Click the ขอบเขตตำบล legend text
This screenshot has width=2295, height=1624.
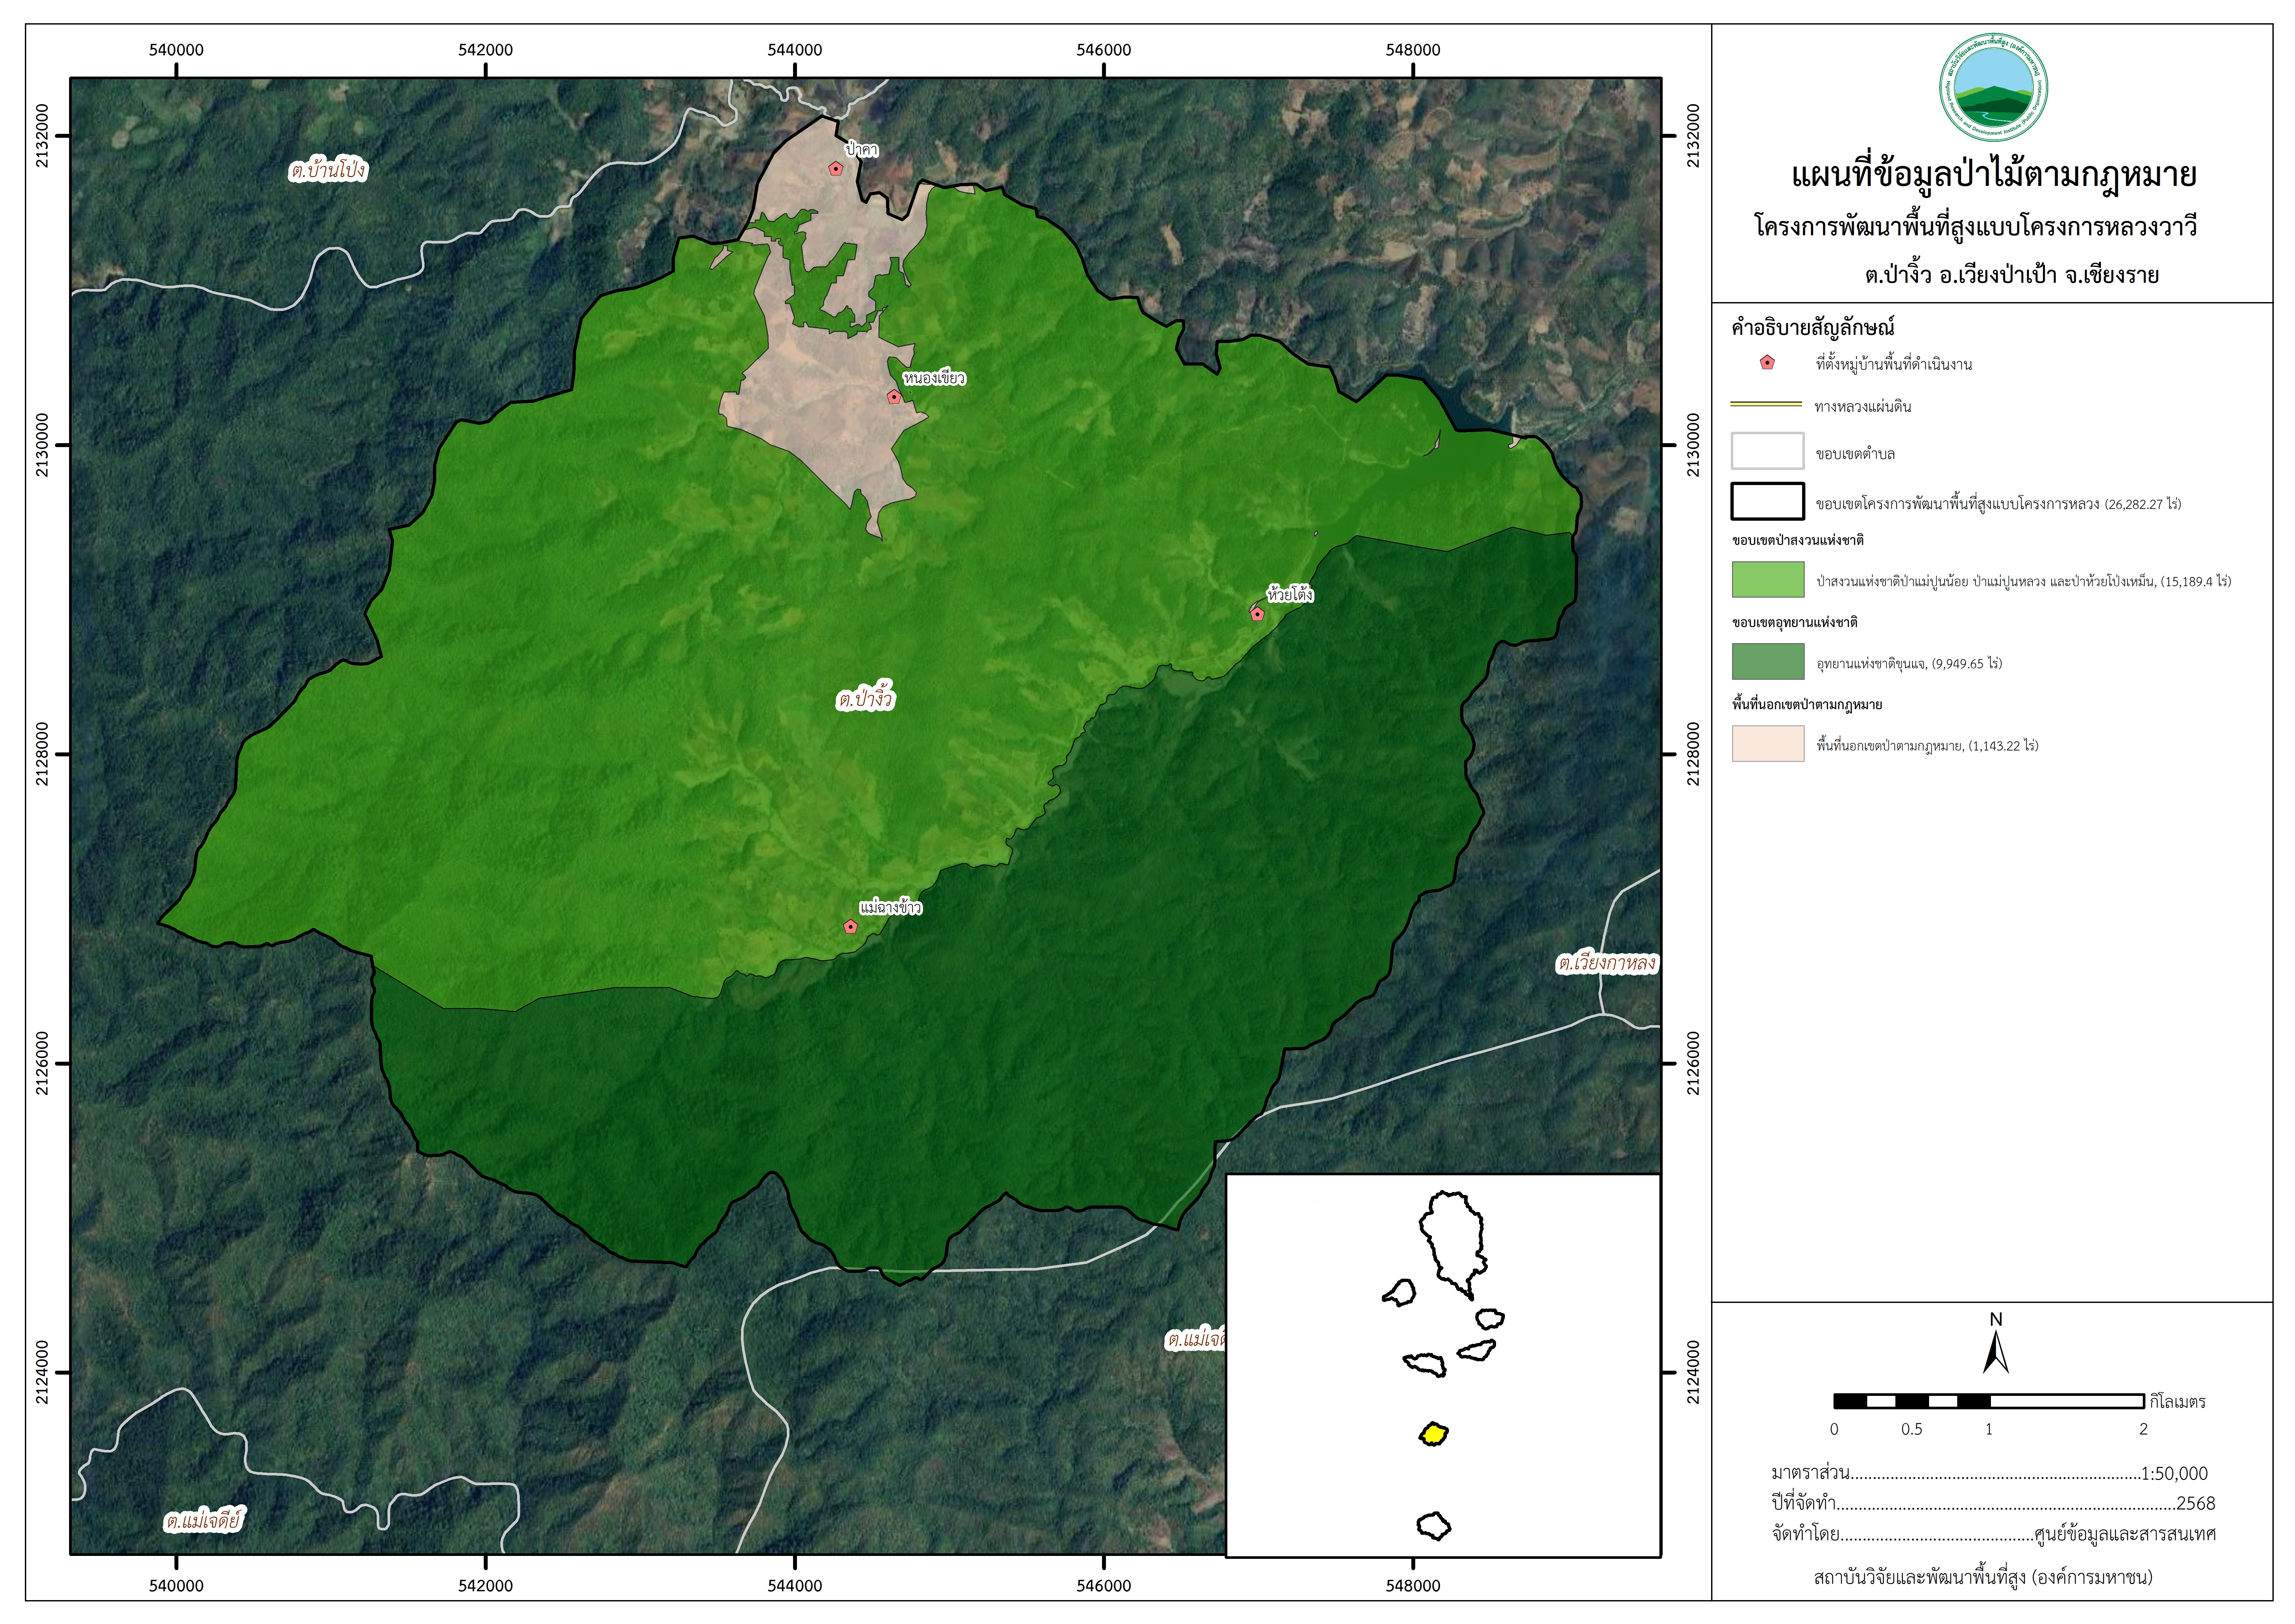(1855, 454)
